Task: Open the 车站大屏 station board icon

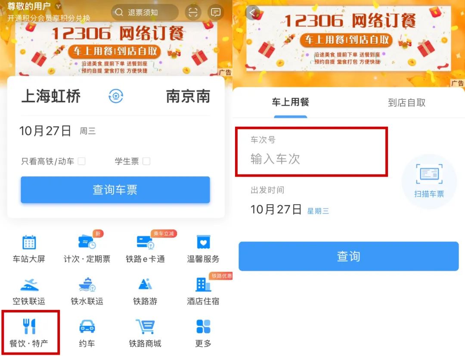Action: (x=29, y=242)
